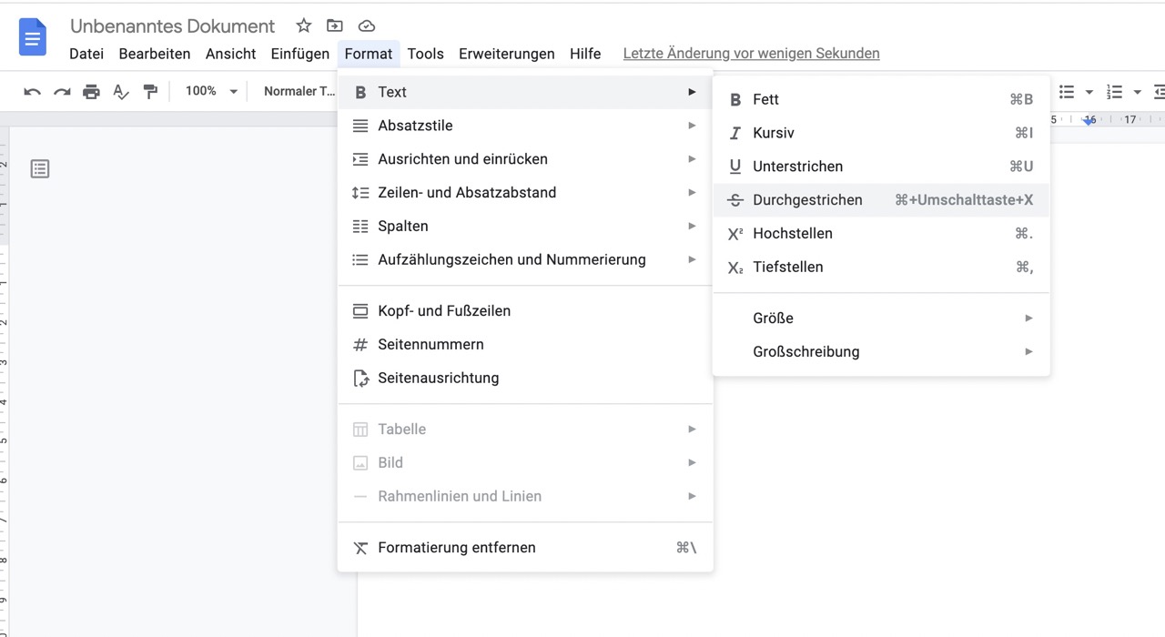
Task: Run spell check with the spellcheck icon
Action: tap(120, 91)
